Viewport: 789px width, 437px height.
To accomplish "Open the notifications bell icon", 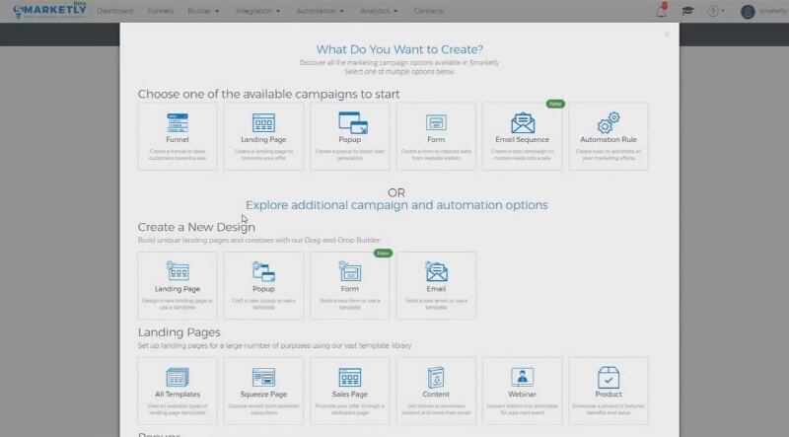I will point(662,10).
